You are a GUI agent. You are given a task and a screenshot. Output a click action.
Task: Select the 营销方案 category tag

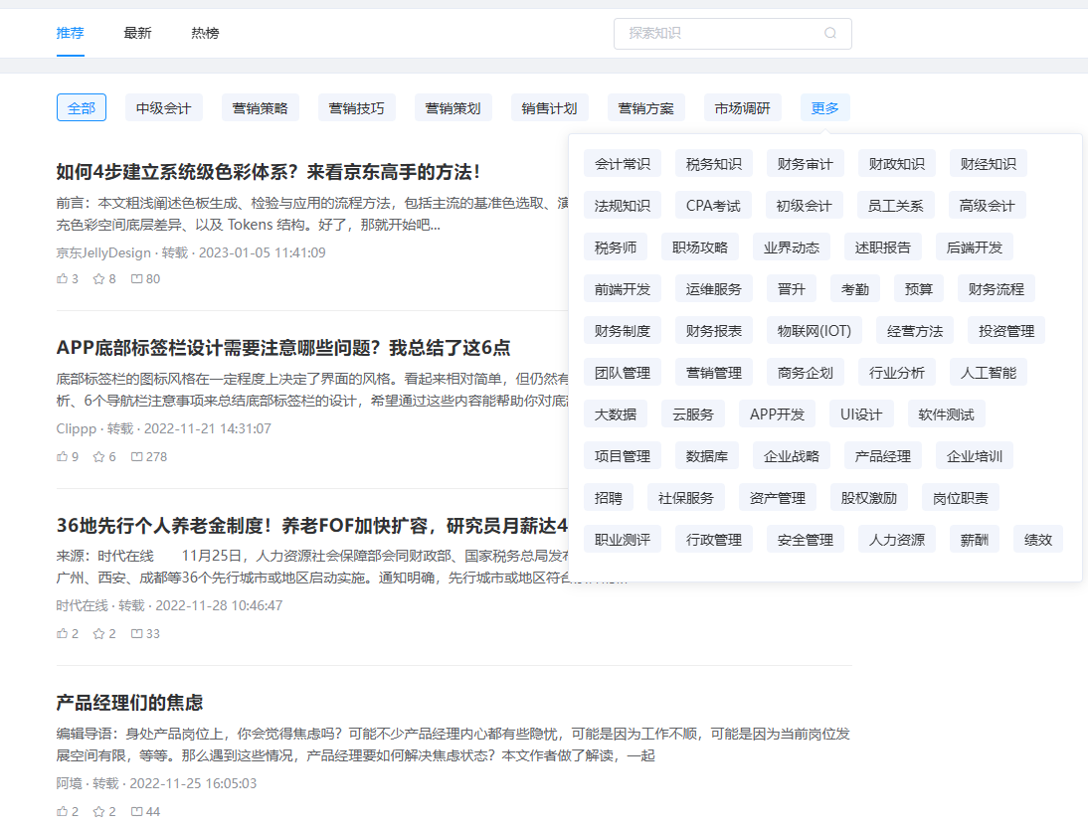(646, 108)
